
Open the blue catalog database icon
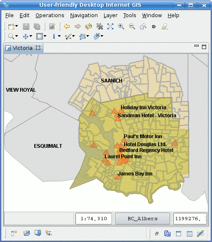(x=167, y=234)
